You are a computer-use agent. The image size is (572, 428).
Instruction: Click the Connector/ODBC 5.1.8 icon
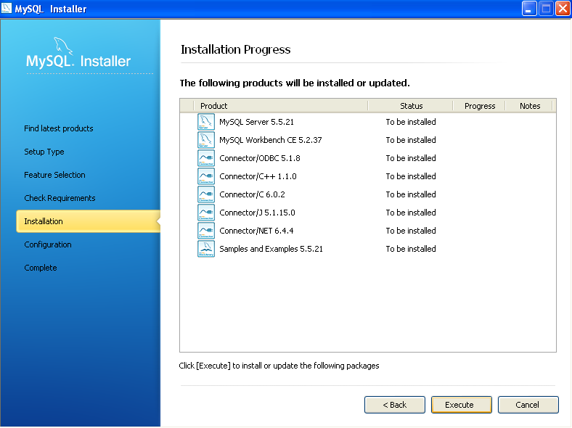pos(206,158)
